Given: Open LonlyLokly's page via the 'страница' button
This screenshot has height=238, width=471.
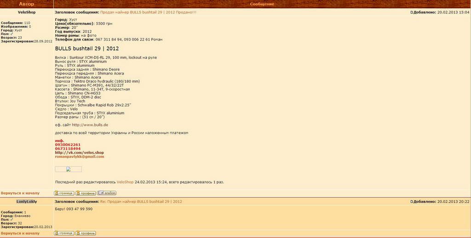Looking at the screenshot, I should [64, 233].
